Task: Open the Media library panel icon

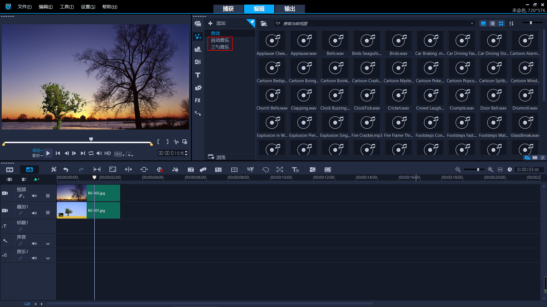Action: click(198, 24)
